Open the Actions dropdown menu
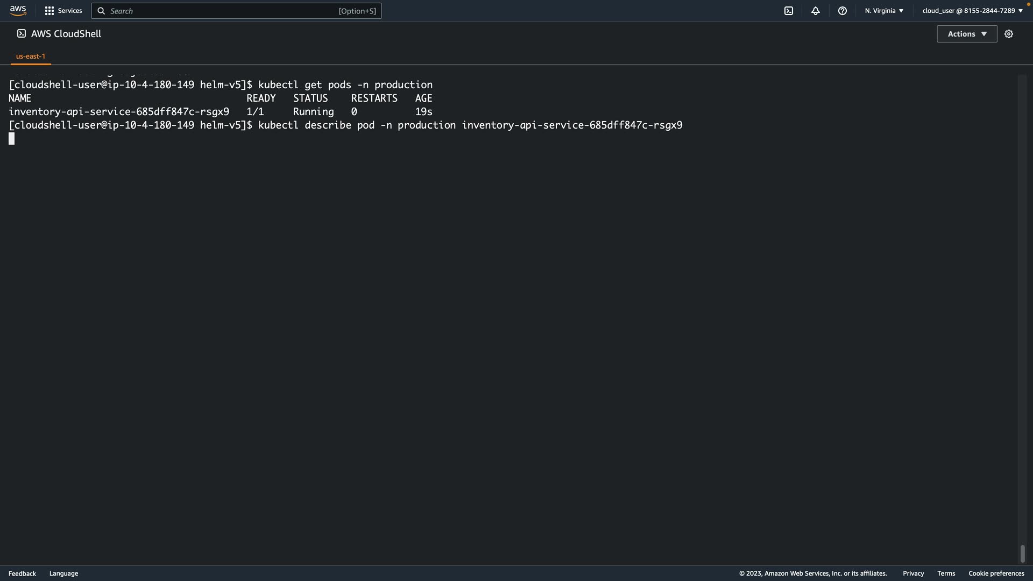Screen dimensions: 1033x581 click(966, 34)
